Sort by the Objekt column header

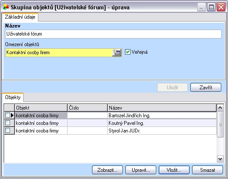(x=41, y=108)
